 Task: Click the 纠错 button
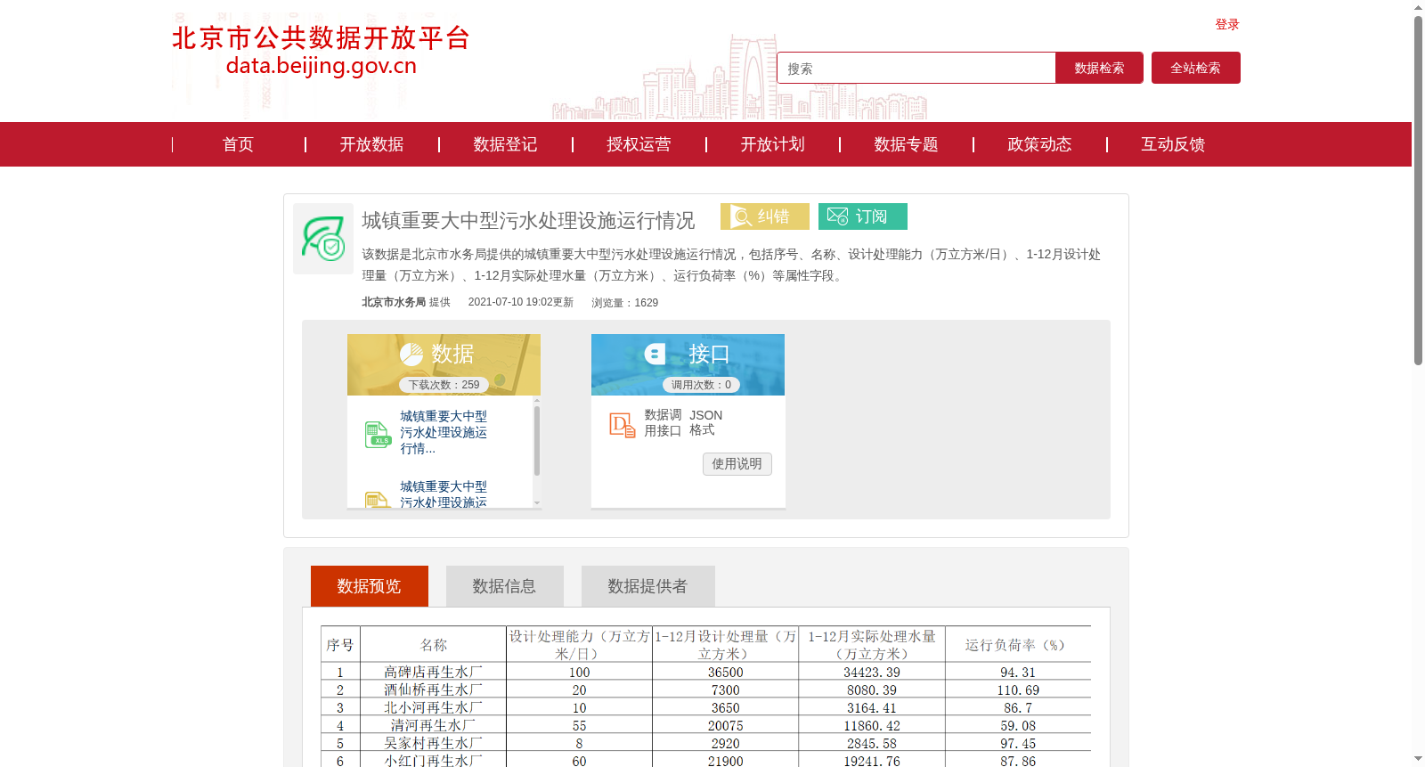click(x=765, y=216)
